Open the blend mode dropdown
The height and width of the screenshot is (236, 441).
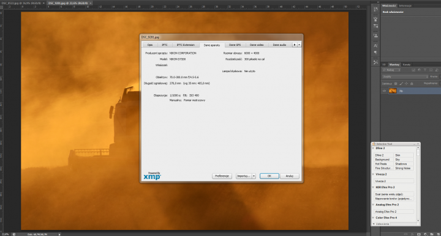pyautogui.click(x=405, y=76)
